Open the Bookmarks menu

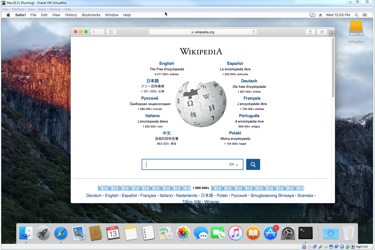(91, 15)
